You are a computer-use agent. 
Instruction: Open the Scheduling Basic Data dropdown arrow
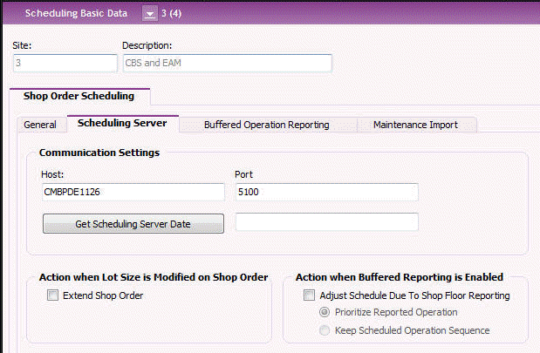click(149, 13)
